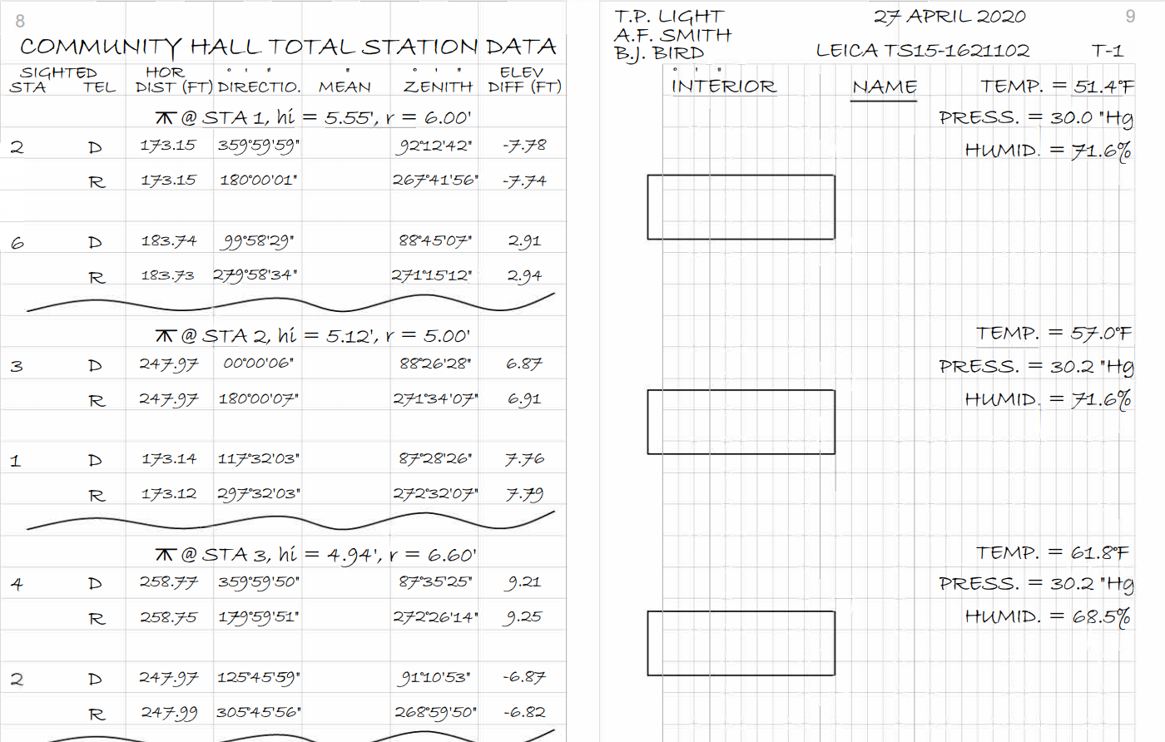Click the 'ZENITH' column header

[x=438, y=87]
